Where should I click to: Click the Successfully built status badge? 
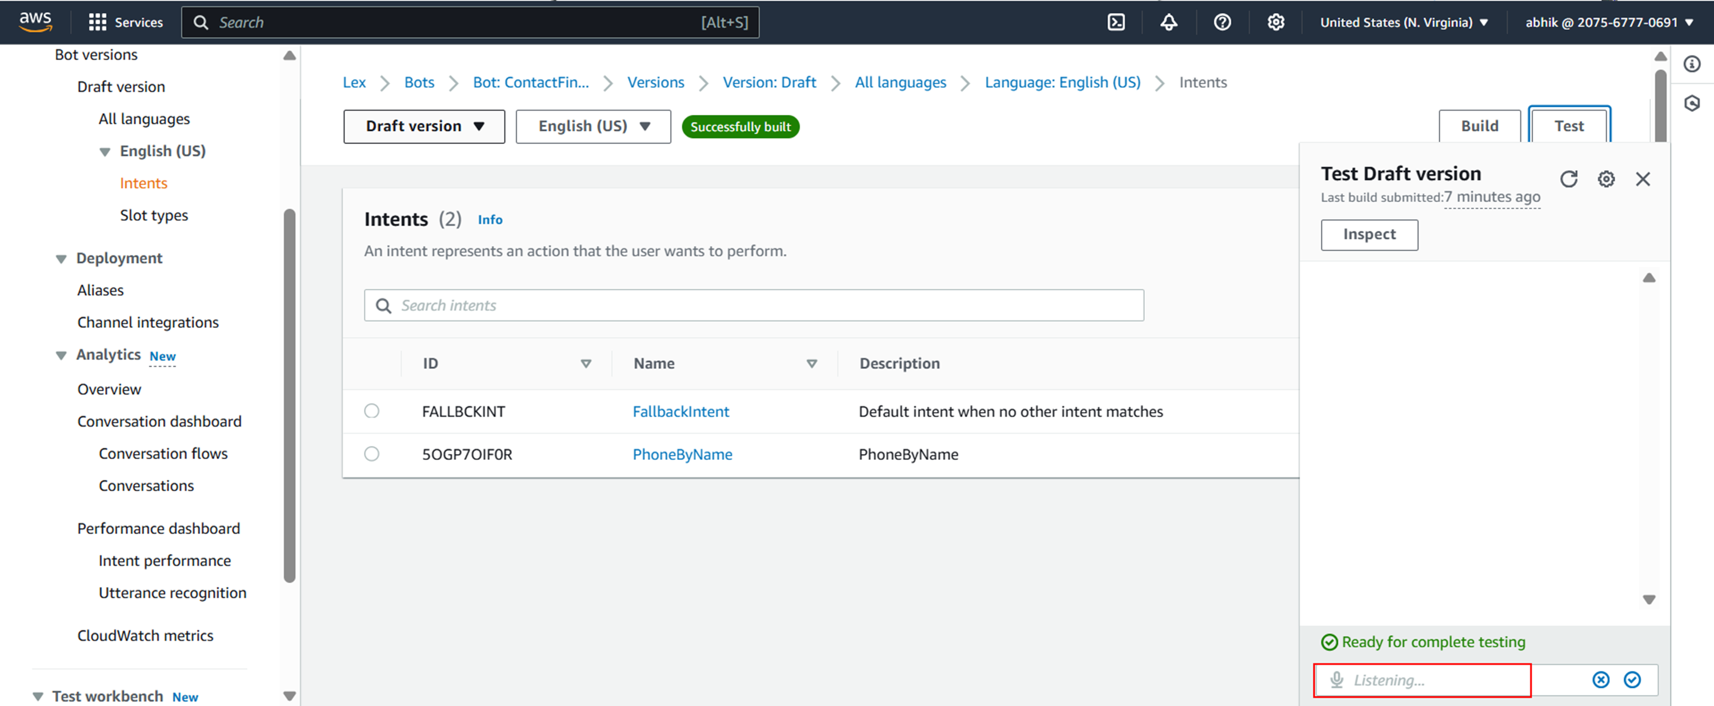pos(740,126)
